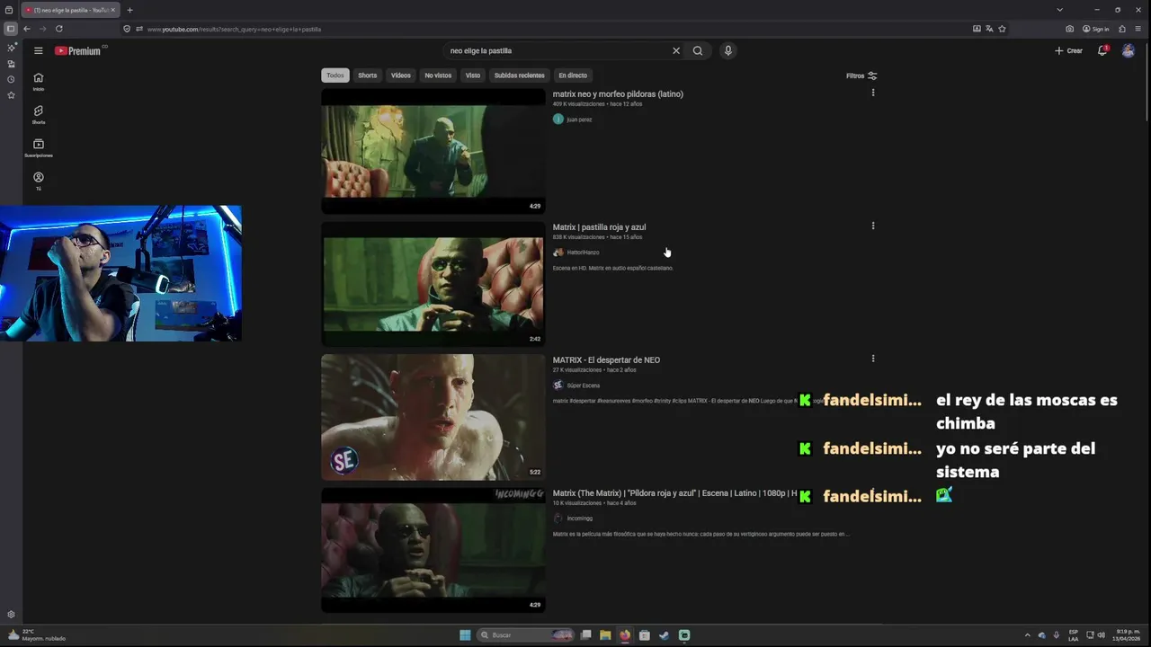
Task: Open sidebar settings gear at the bottom left
Action: tap(11, 615)
